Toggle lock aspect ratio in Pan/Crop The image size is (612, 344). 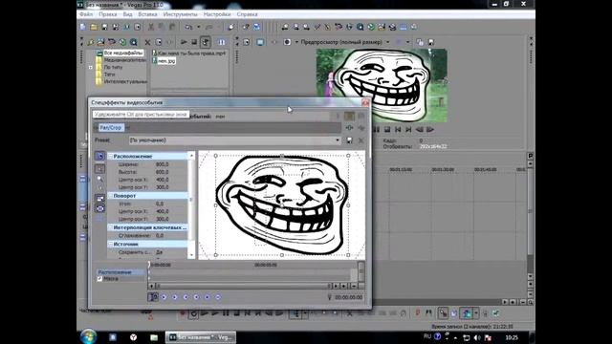(x=99, y=199)
